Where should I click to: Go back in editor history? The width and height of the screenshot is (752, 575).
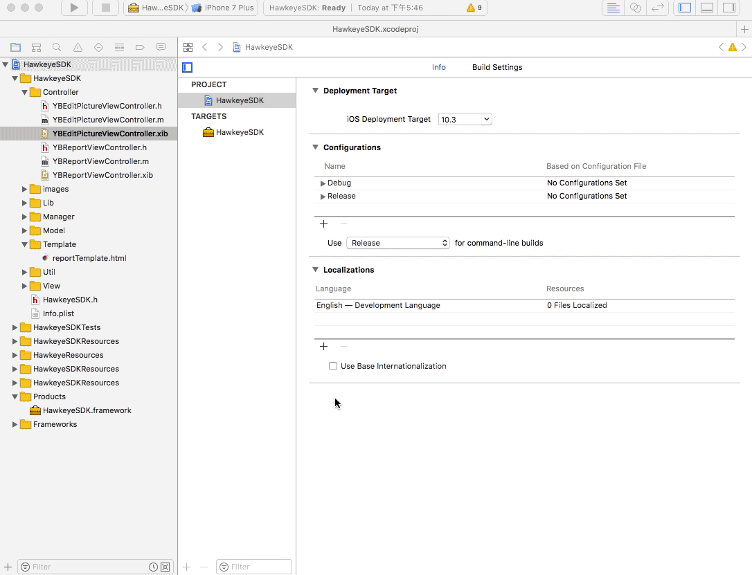click(x=205, y=47)
